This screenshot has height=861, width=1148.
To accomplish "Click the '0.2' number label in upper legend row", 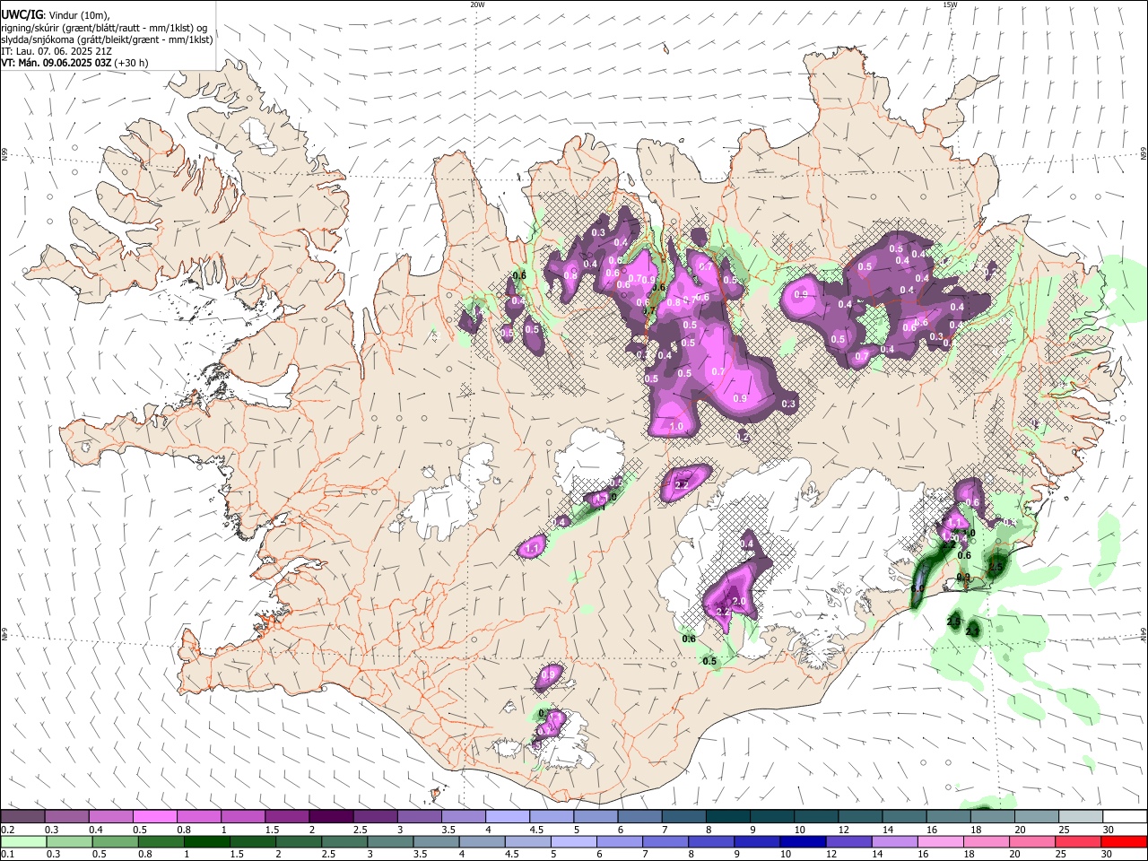I will [x=7, y=830].
